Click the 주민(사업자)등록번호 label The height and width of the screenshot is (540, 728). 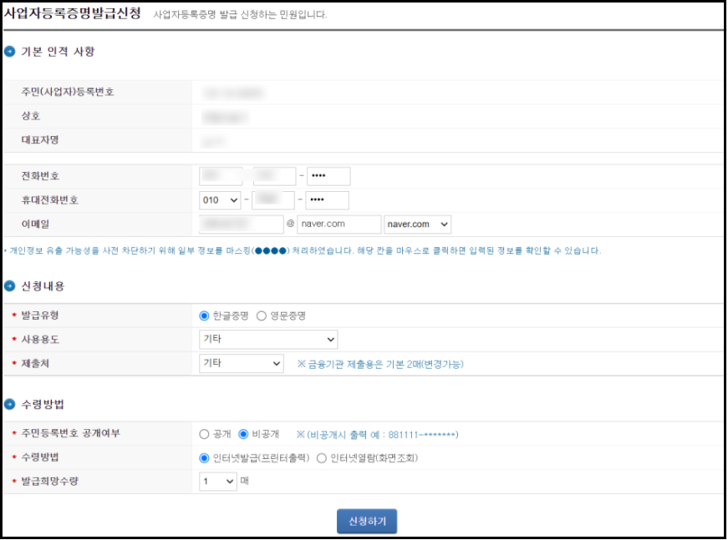pos(68,92)
